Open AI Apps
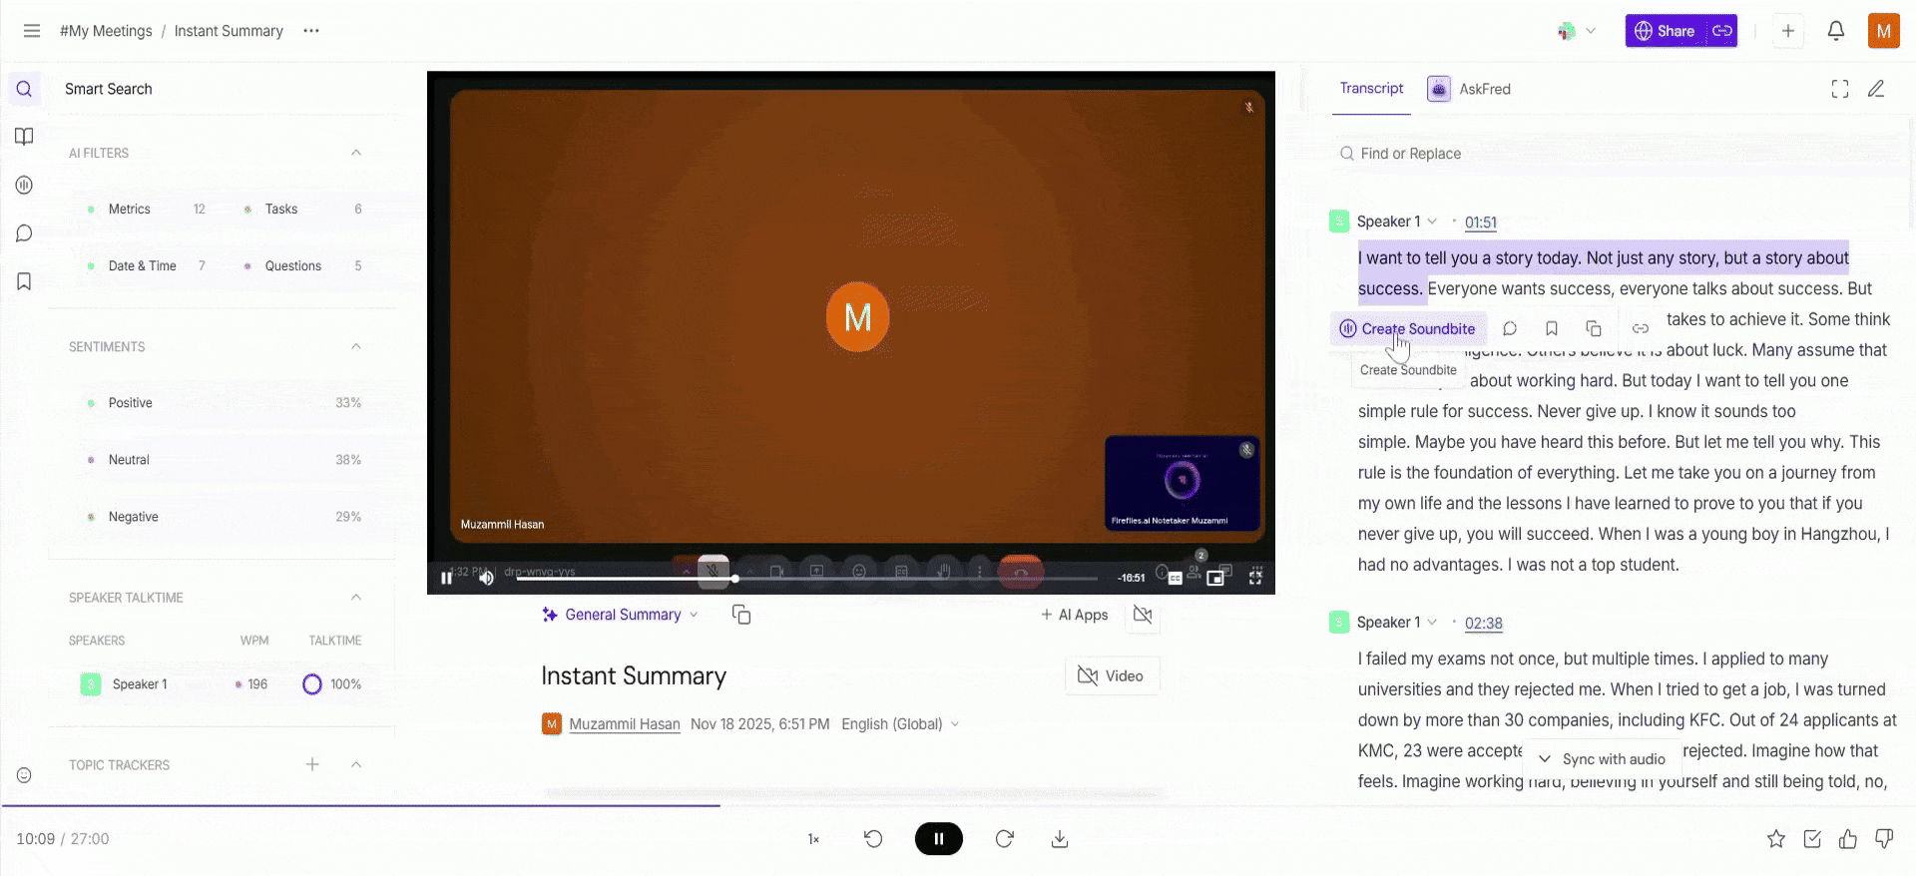The image size is (1916, 876). pyautogui.click(x=1075, y=615)
